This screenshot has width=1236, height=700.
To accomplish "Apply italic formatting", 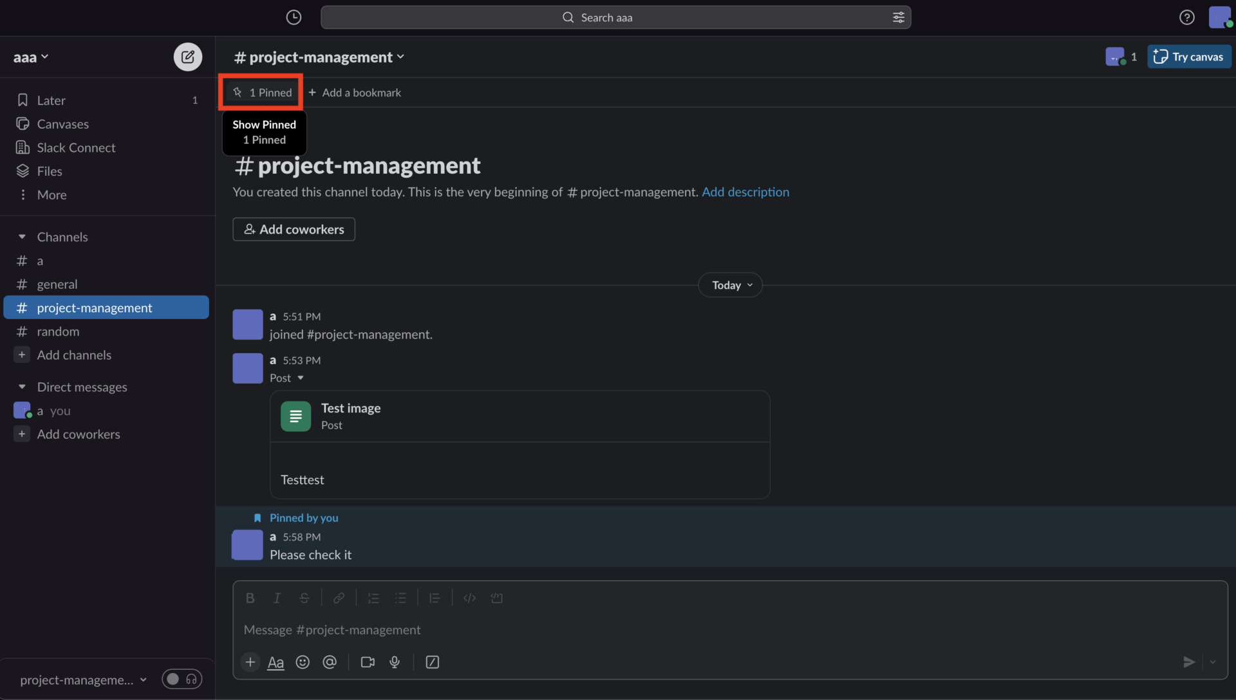I will [277, 598].
